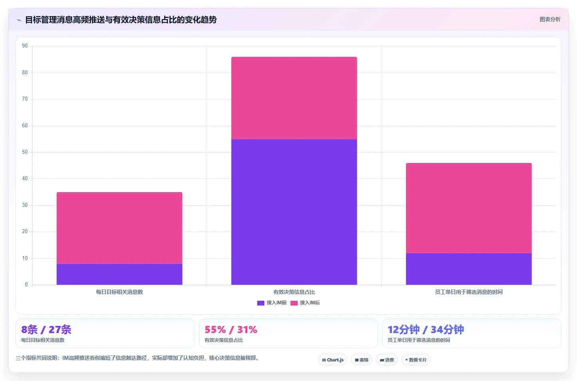The width and height of the screenshot is (577, 381).
Task: Click the 接入IM后 legend label
Action: [310, 303]
